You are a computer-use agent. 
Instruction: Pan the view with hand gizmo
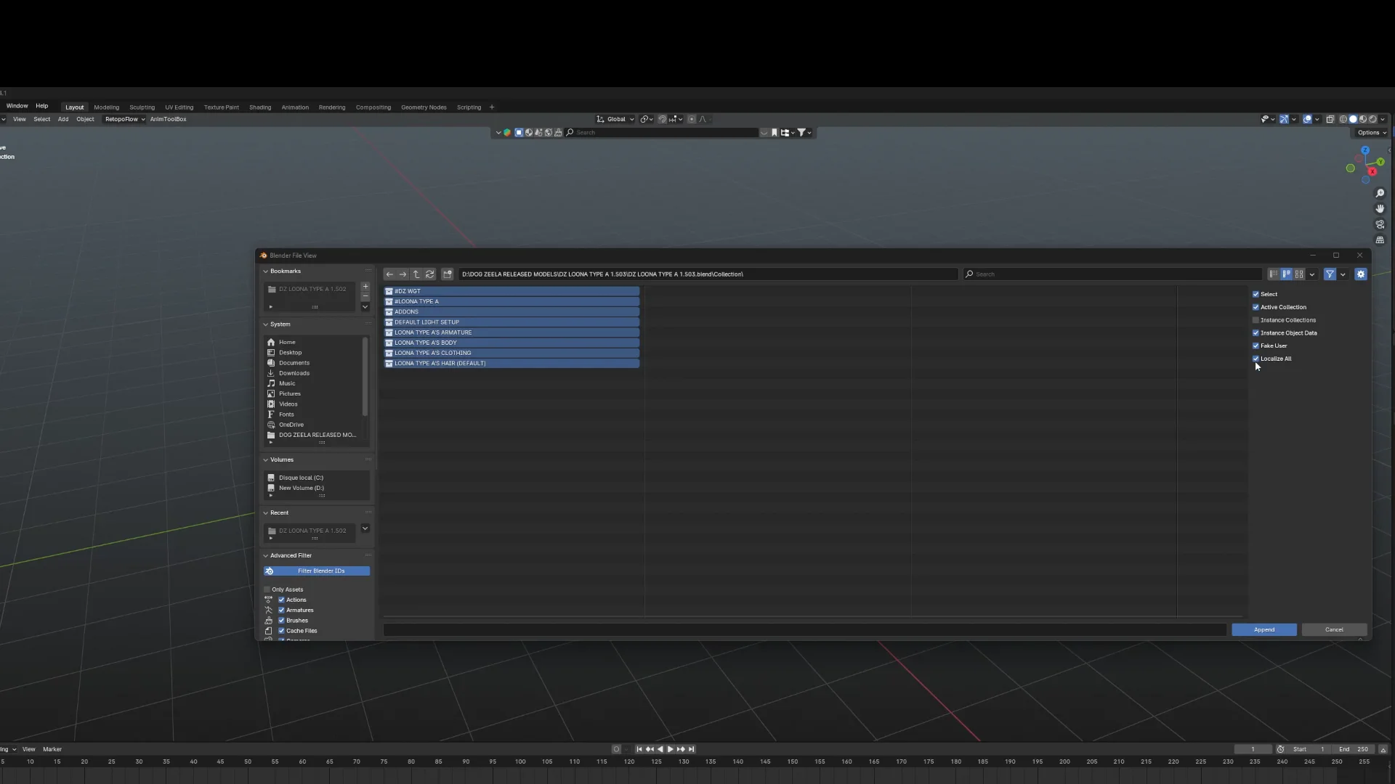point(1380,209)
